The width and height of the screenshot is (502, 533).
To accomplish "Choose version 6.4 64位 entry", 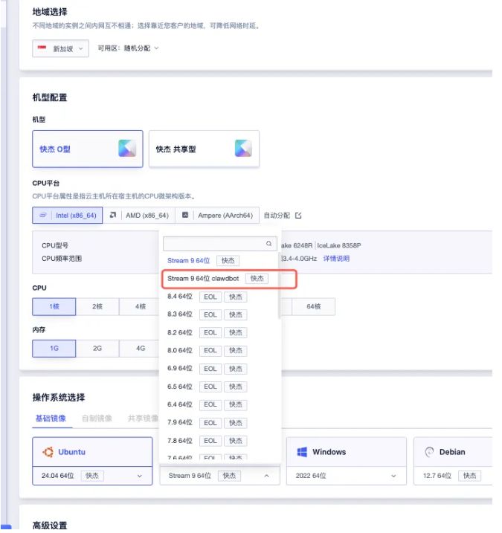I will [220, 404].
